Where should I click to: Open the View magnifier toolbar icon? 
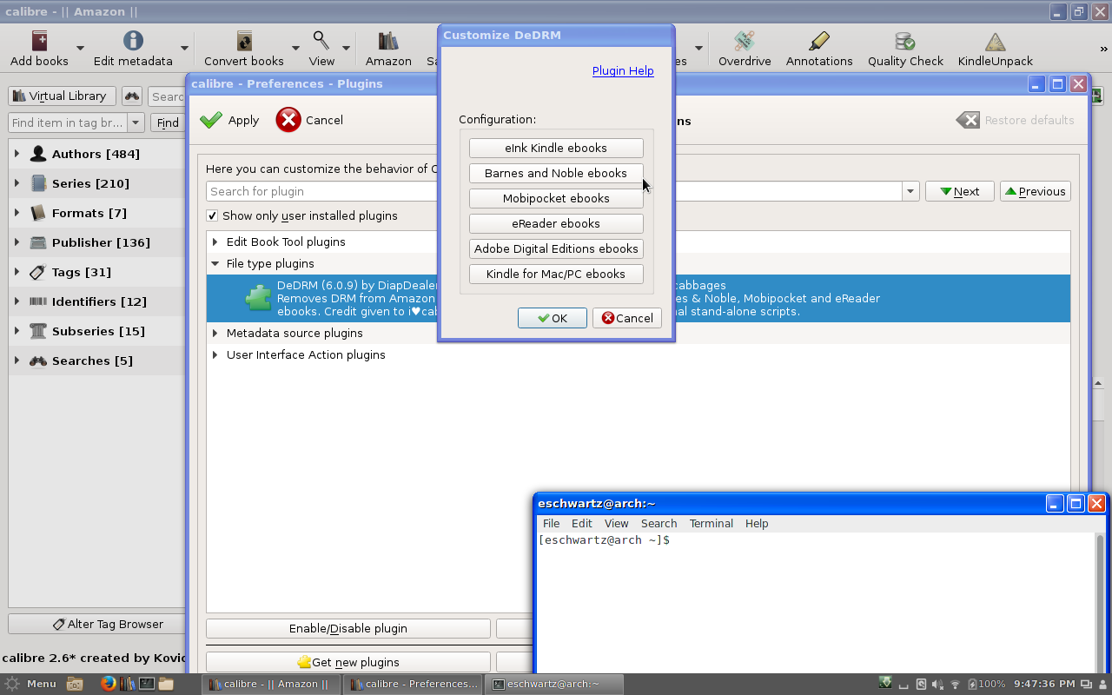pos(321,41)
